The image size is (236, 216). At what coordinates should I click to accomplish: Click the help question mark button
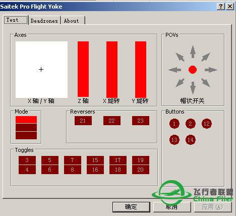coord(221,7)
